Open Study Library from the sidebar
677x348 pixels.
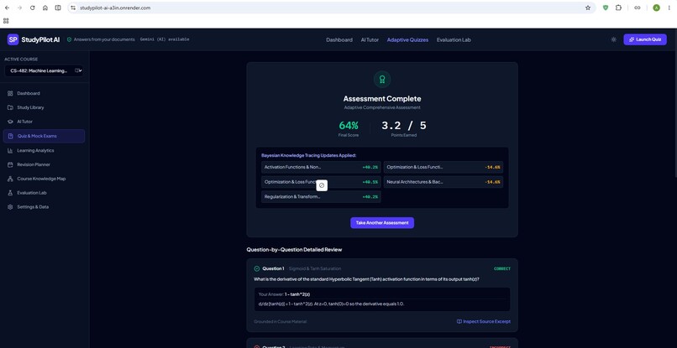[x=44, y=107]
